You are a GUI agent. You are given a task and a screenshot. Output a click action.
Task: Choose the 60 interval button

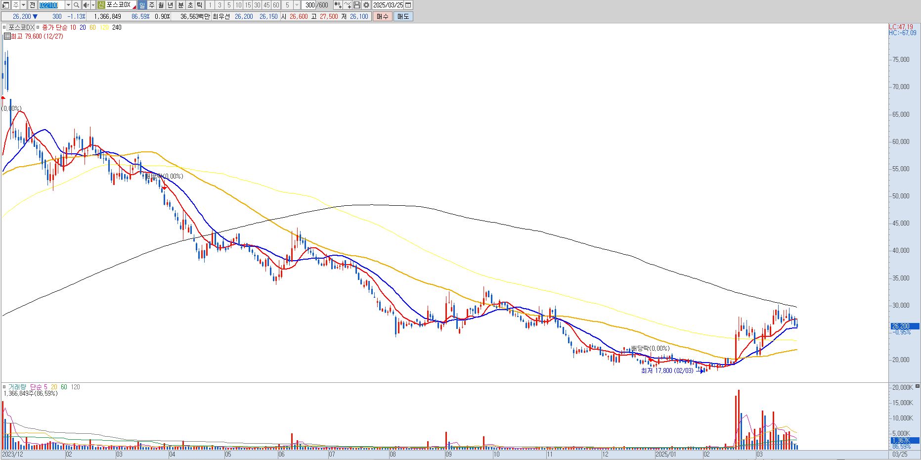[276, 5]
